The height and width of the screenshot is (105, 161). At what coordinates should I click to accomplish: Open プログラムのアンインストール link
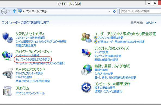tap(30, 93)
